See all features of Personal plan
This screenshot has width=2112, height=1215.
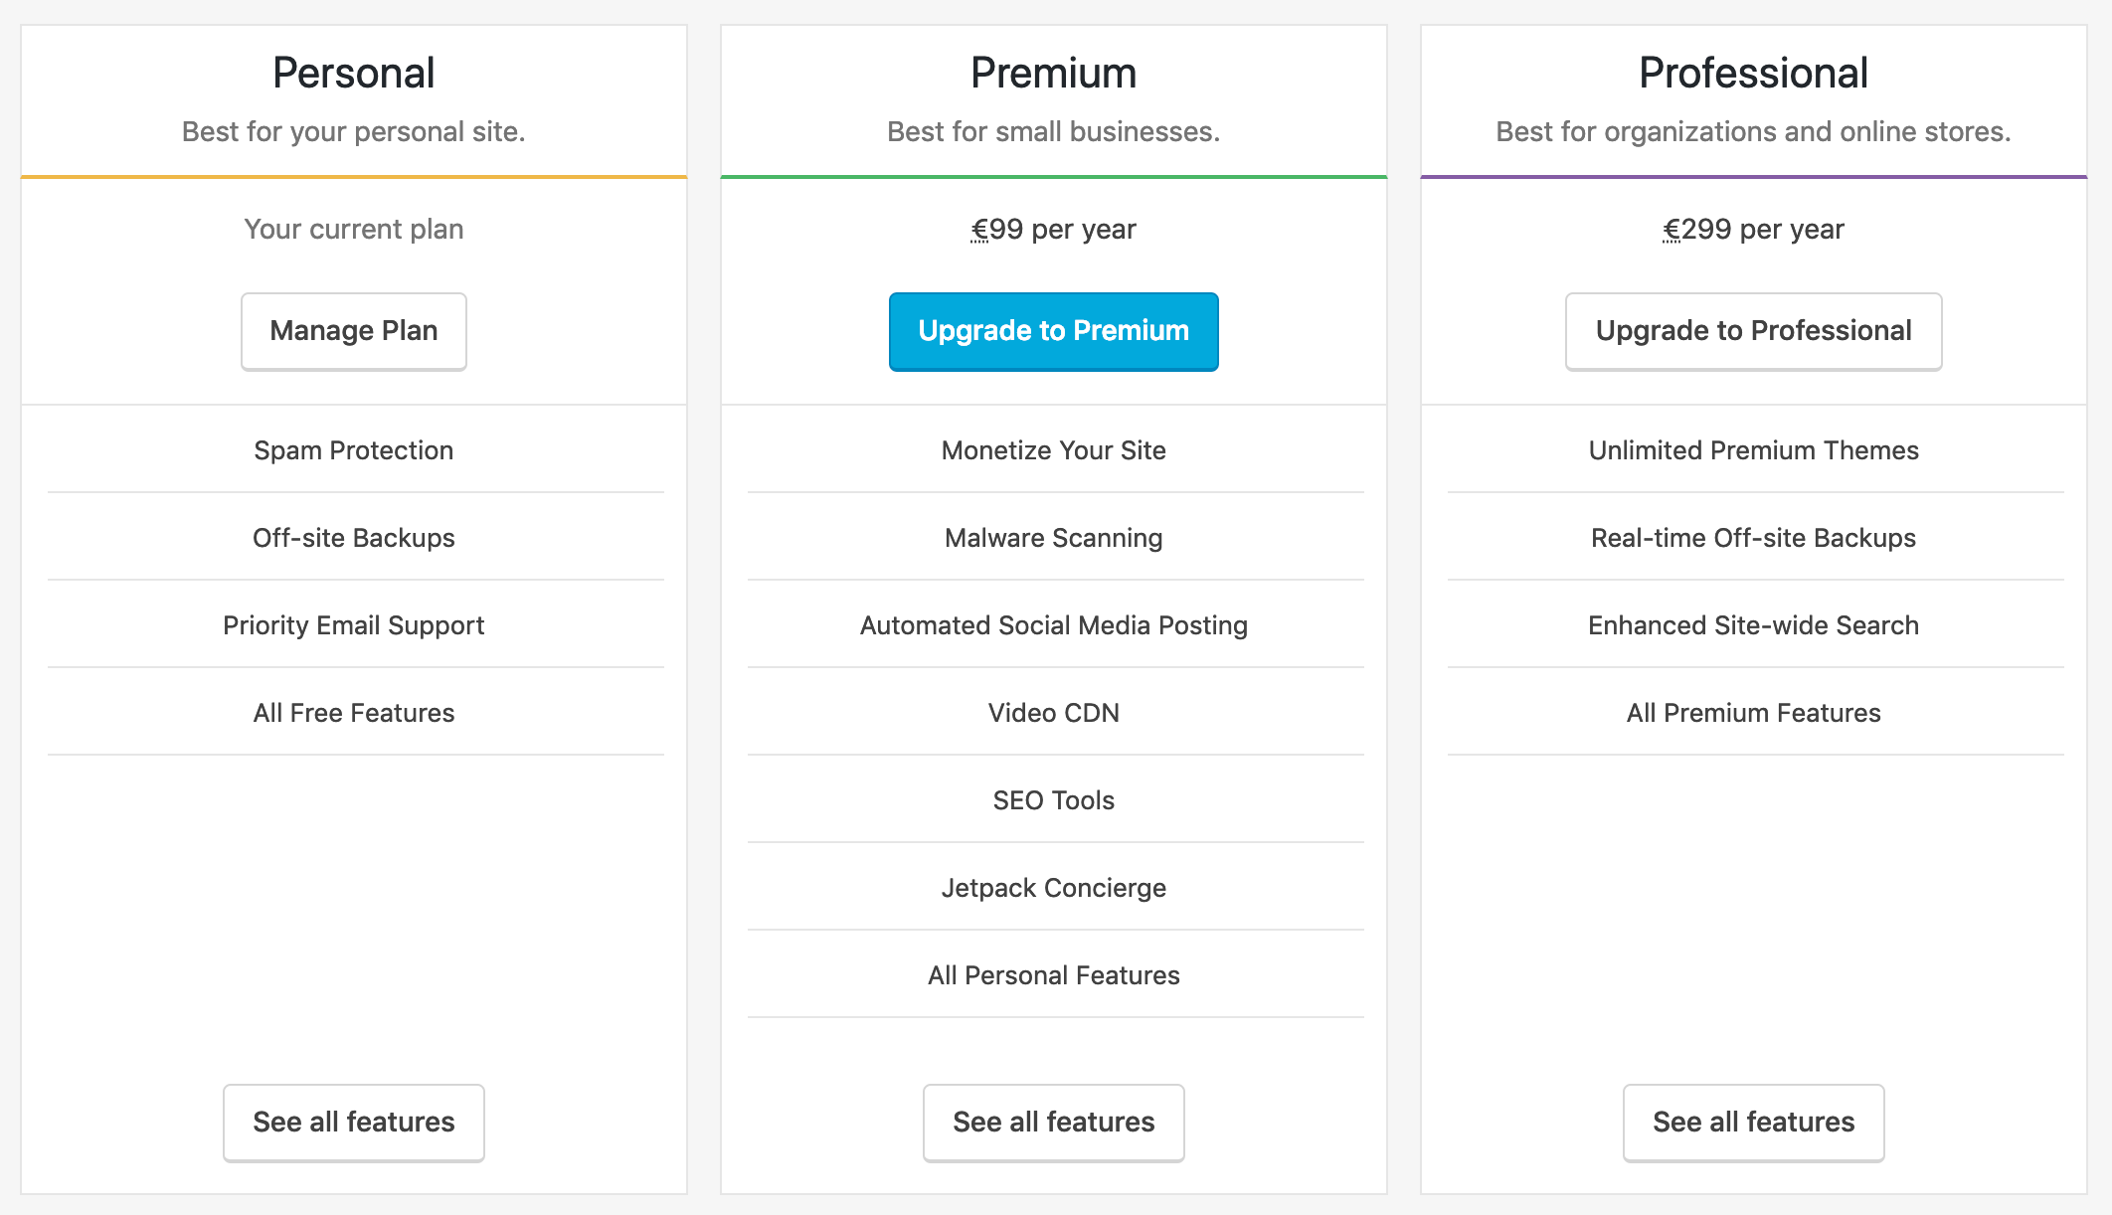point(353,1123)
